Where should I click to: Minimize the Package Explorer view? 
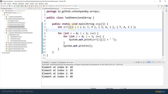(38, 8)
